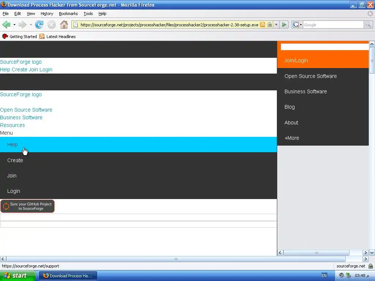The width and height of the screenshot is (375, 281).
Task: Click the EN language indicator
Action: 324,276
